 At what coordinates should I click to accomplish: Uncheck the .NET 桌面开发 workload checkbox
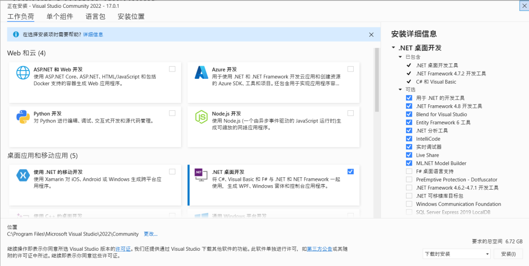(x=351, y=171)
